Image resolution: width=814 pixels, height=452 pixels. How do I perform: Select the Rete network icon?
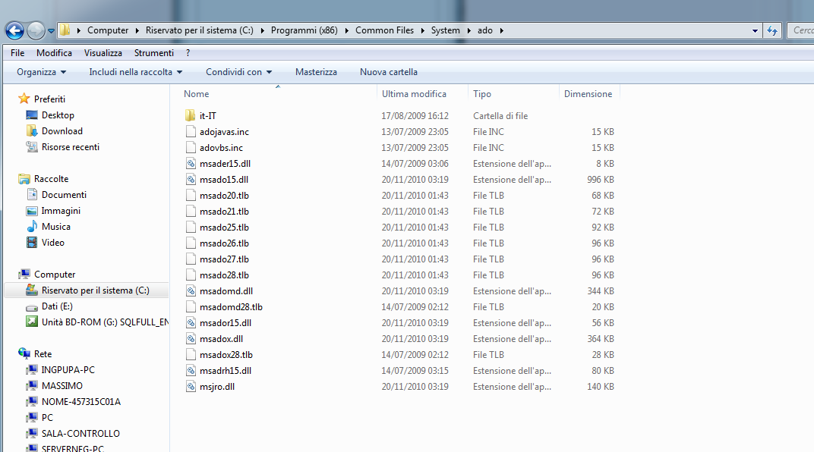[24, 353]
